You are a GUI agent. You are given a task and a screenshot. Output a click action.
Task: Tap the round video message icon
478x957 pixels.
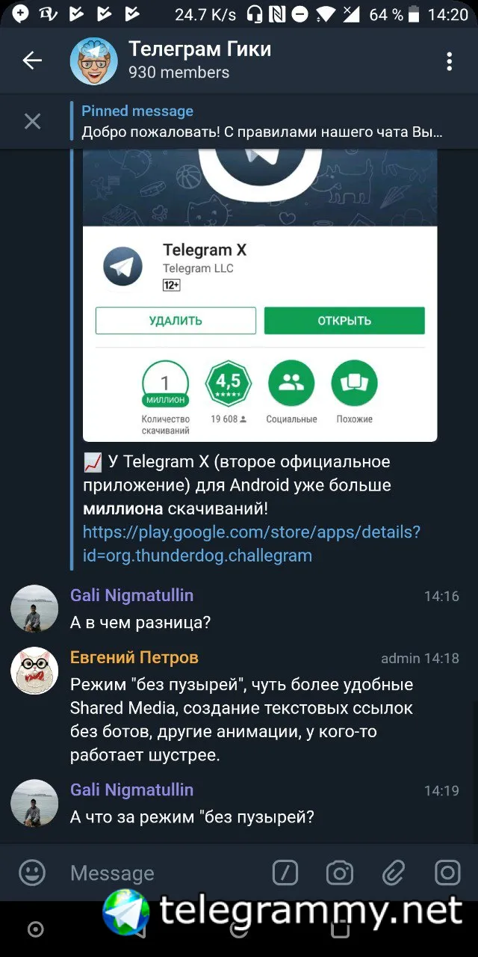point(448,873)
